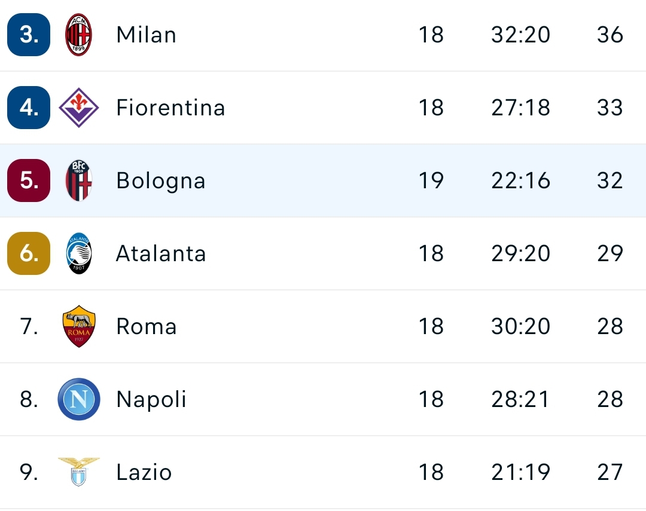This screenshot has width=646, height=511.
Task: Click the Napoli club crest
Action: [78, 399]
